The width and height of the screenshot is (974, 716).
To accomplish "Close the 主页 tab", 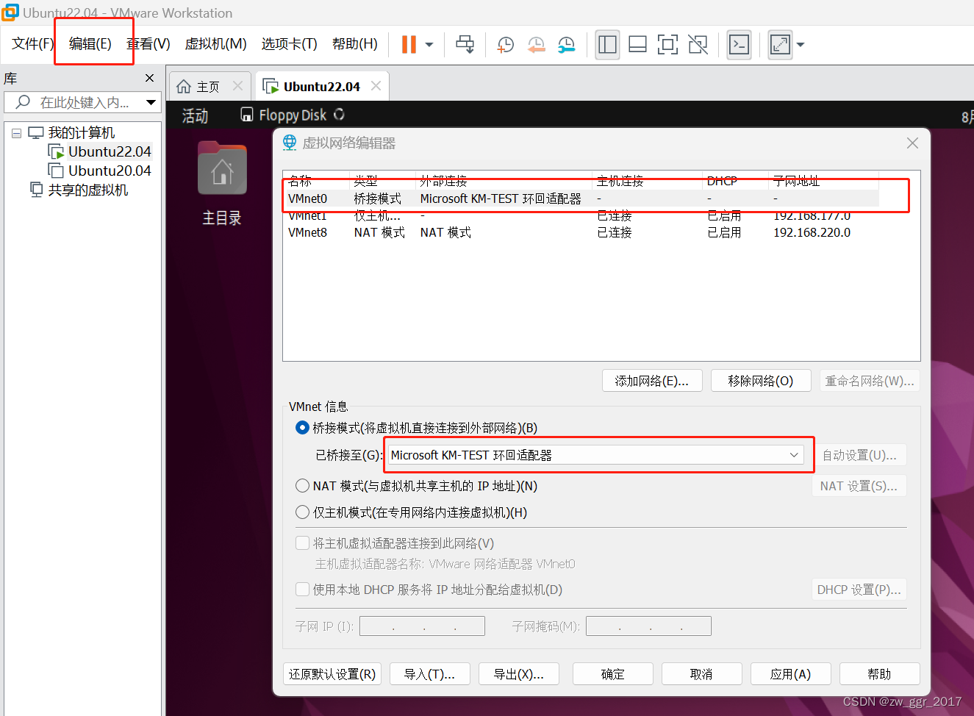I will tap(237, 86).
